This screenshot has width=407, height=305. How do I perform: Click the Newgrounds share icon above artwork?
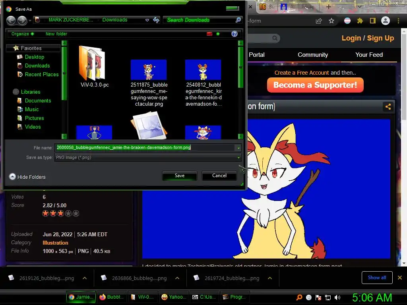(388, 106)
